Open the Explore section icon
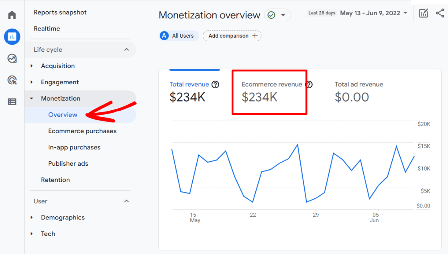The width and height of the screenshot is (448, 254). click(12, 58)
